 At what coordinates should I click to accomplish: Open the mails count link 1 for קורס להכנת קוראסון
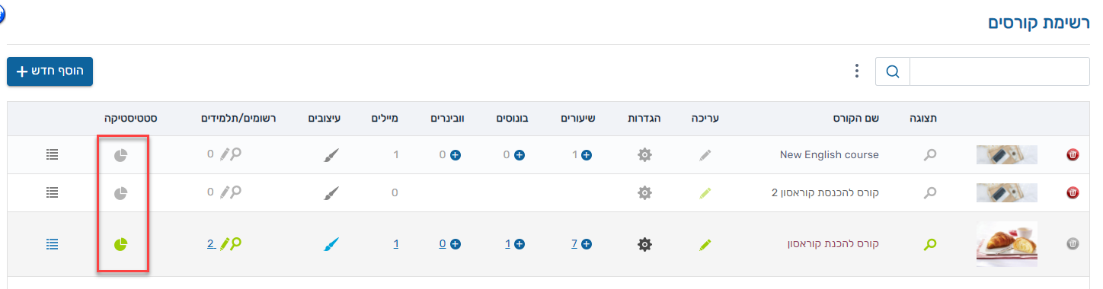(396, 244)
